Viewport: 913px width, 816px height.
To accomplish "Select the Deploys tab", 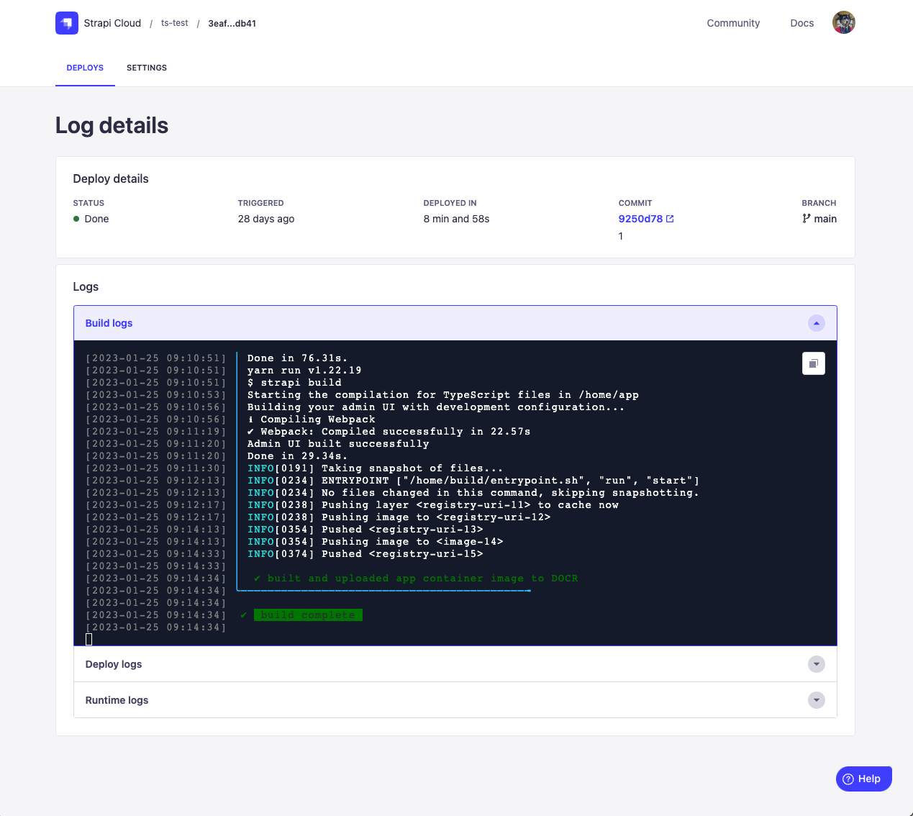I will (x=85, y=68).
